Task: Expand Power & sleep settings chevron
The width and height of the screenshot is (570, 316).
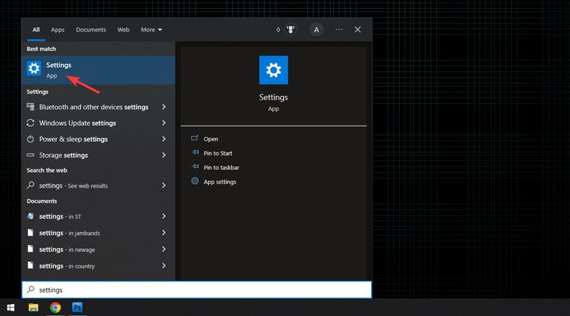Action: [164, 139]
